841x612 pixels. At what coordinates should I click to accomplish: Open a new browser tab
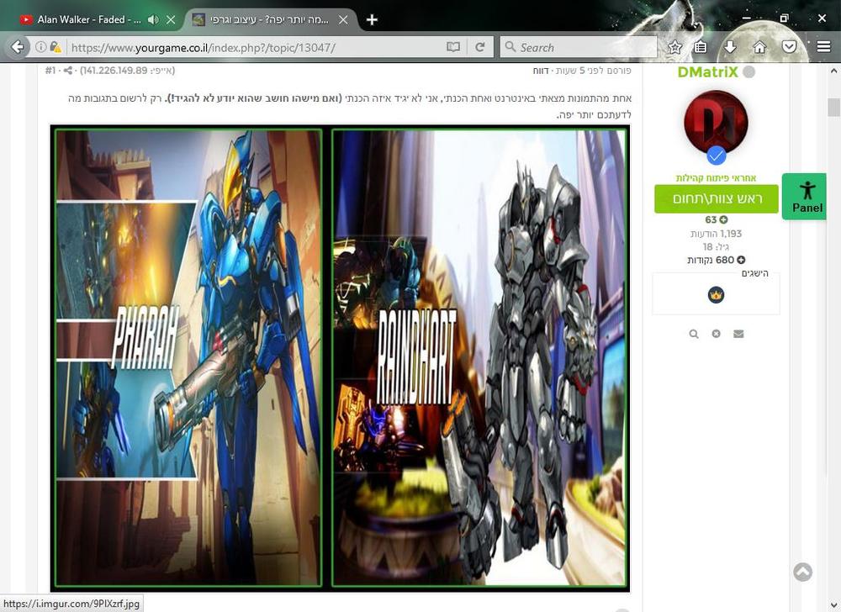[372, 19]
